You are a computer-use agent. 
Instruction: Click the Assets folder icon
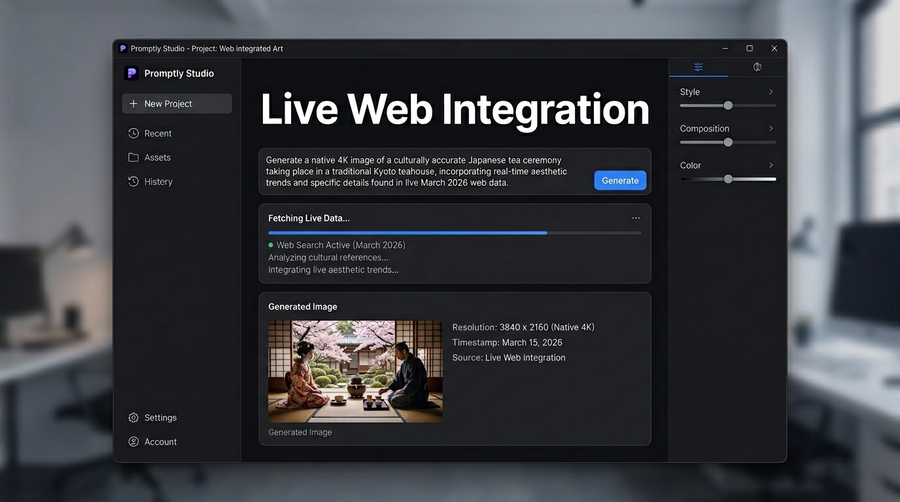[133, 158]
